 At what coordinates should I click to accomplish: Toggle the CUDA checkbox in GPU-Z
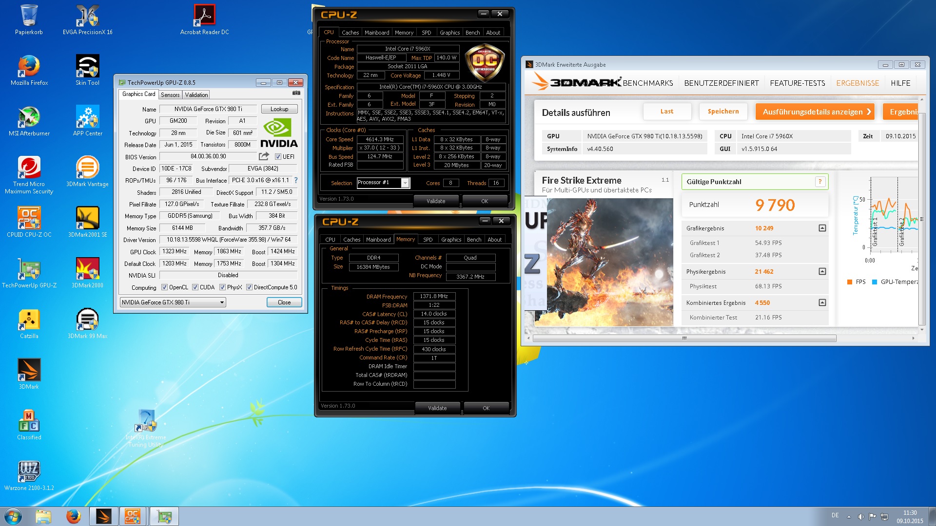195,287
